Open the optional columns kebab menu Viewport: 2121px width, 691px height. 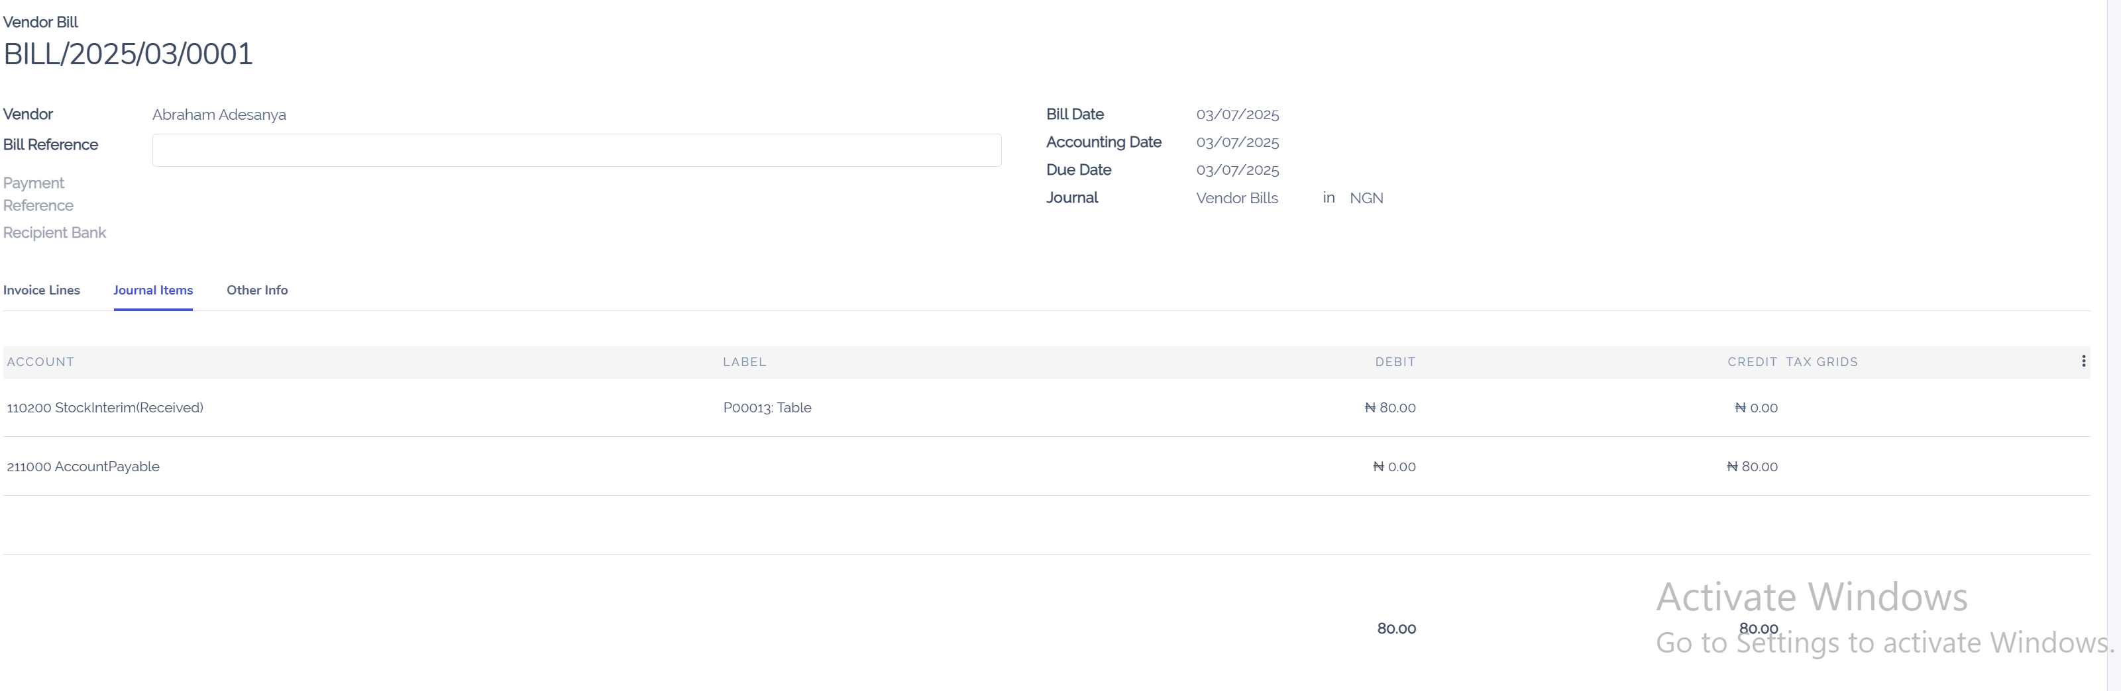2083,361
